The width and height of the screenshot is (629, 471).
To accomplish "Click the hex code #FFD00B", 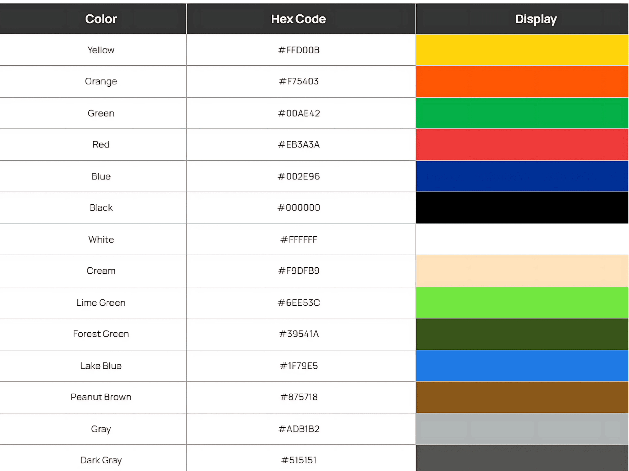I will [299, 50].
